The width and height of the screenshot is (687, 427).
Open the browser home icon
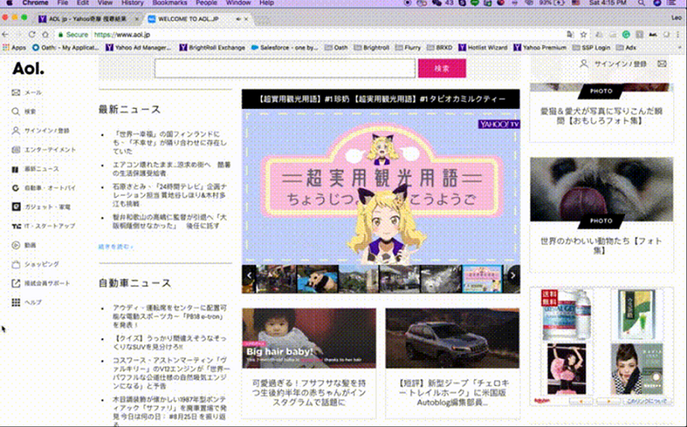coord(46,34)
